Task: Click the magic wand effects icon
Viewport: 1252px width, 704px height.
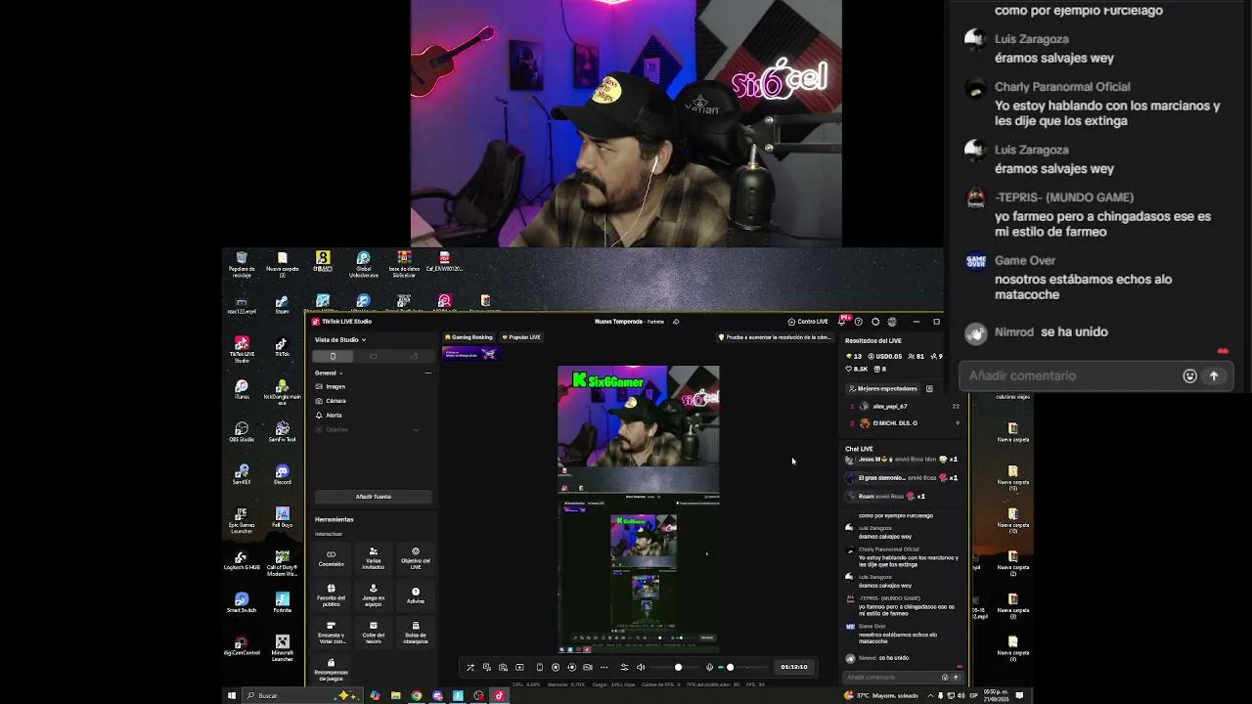Action: (x=470, y=668)
